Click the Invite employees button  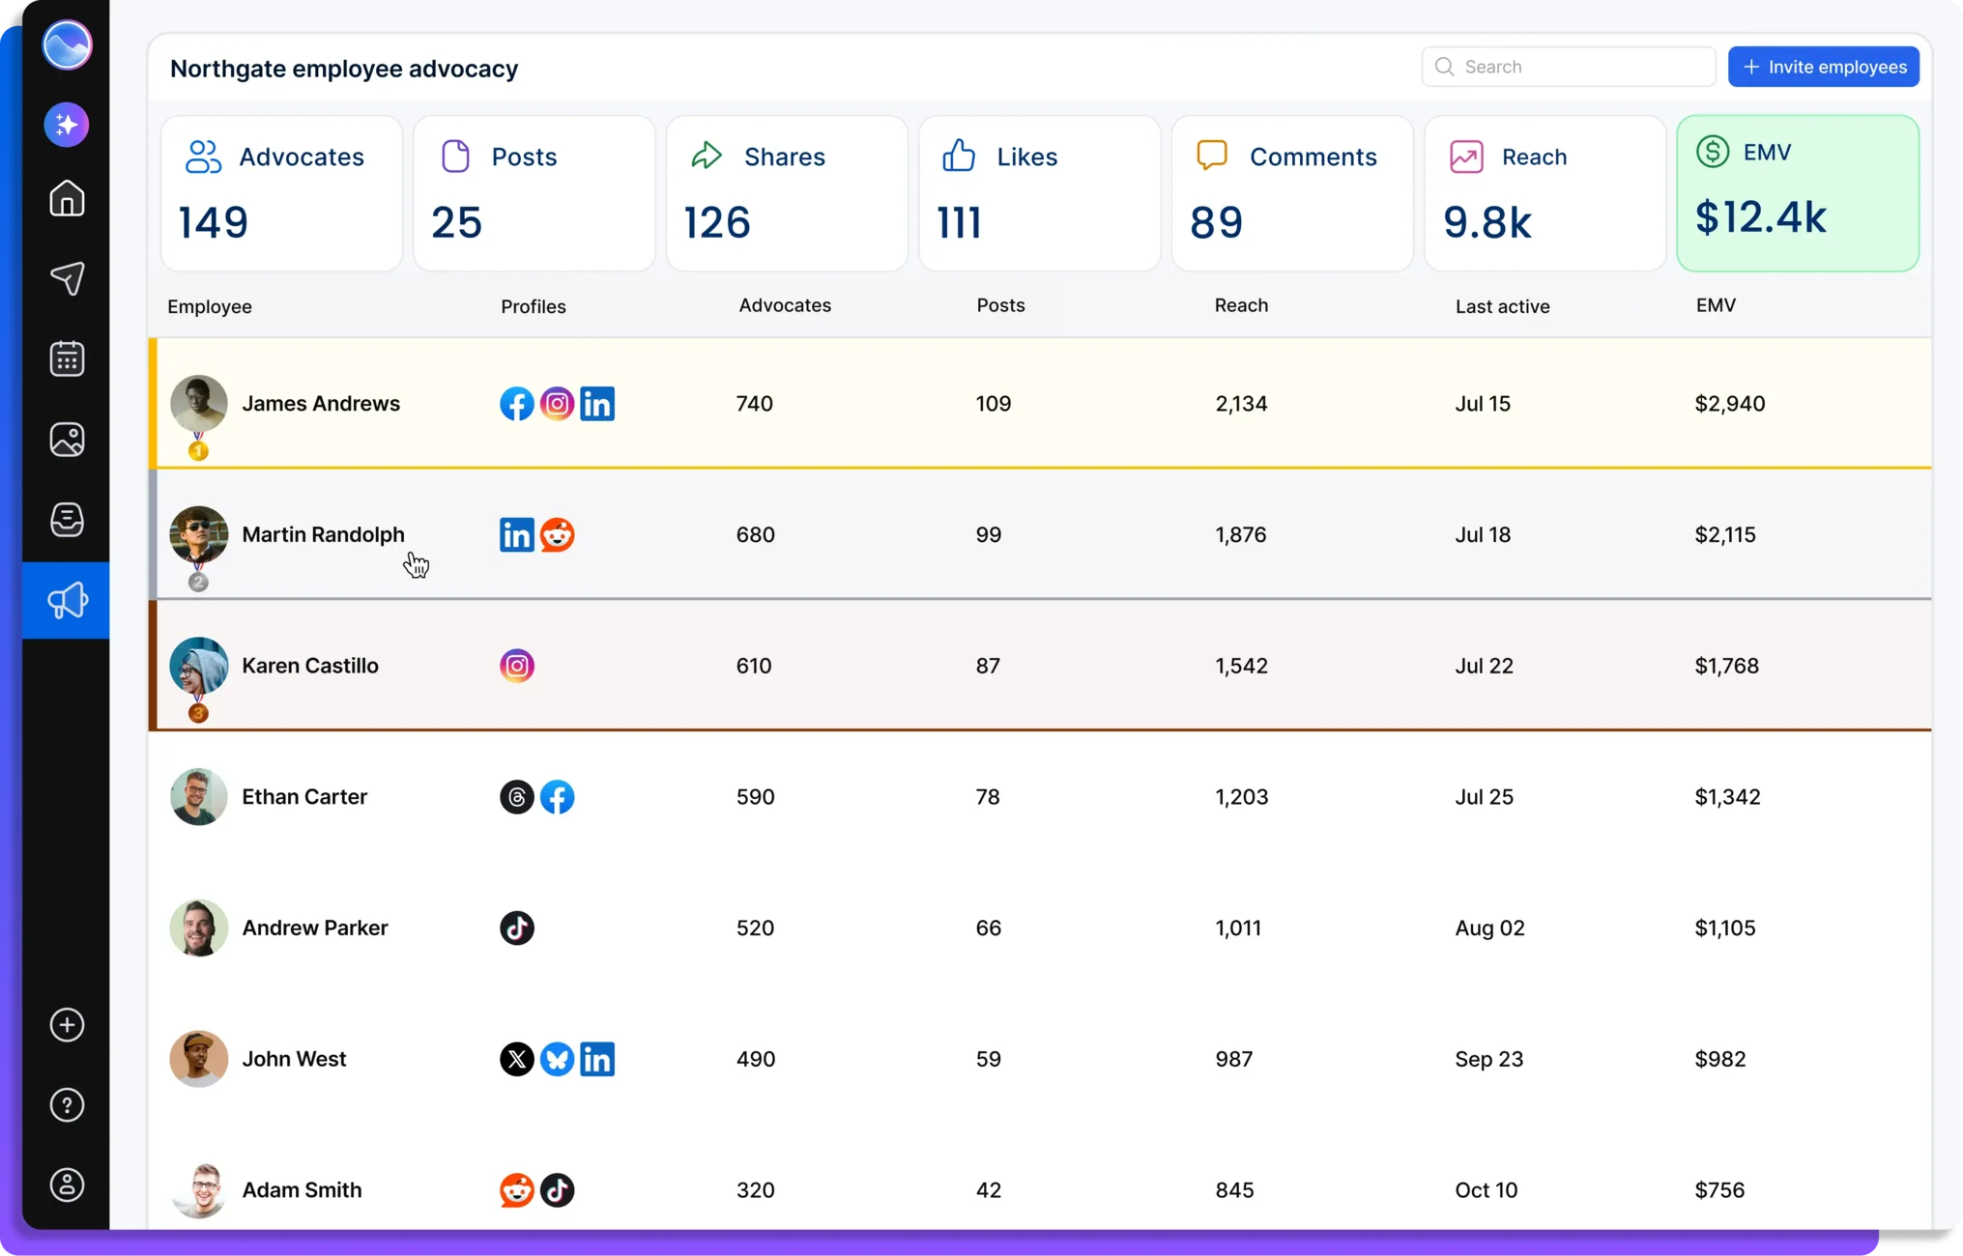pyautogui.click(x=1824, y=67)
